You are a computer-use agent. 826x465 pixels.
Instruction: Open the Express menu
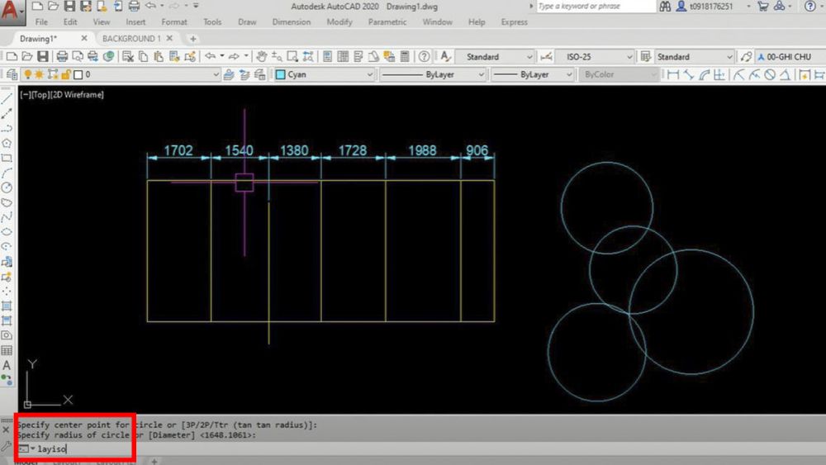pos(514,22)
